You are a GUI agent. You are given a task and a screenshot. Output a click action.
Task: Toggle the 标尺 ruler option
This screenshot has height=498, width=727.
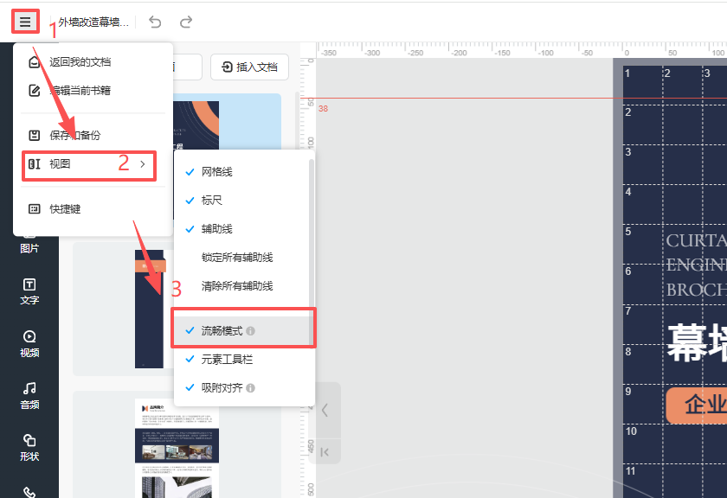coord(211,201)
